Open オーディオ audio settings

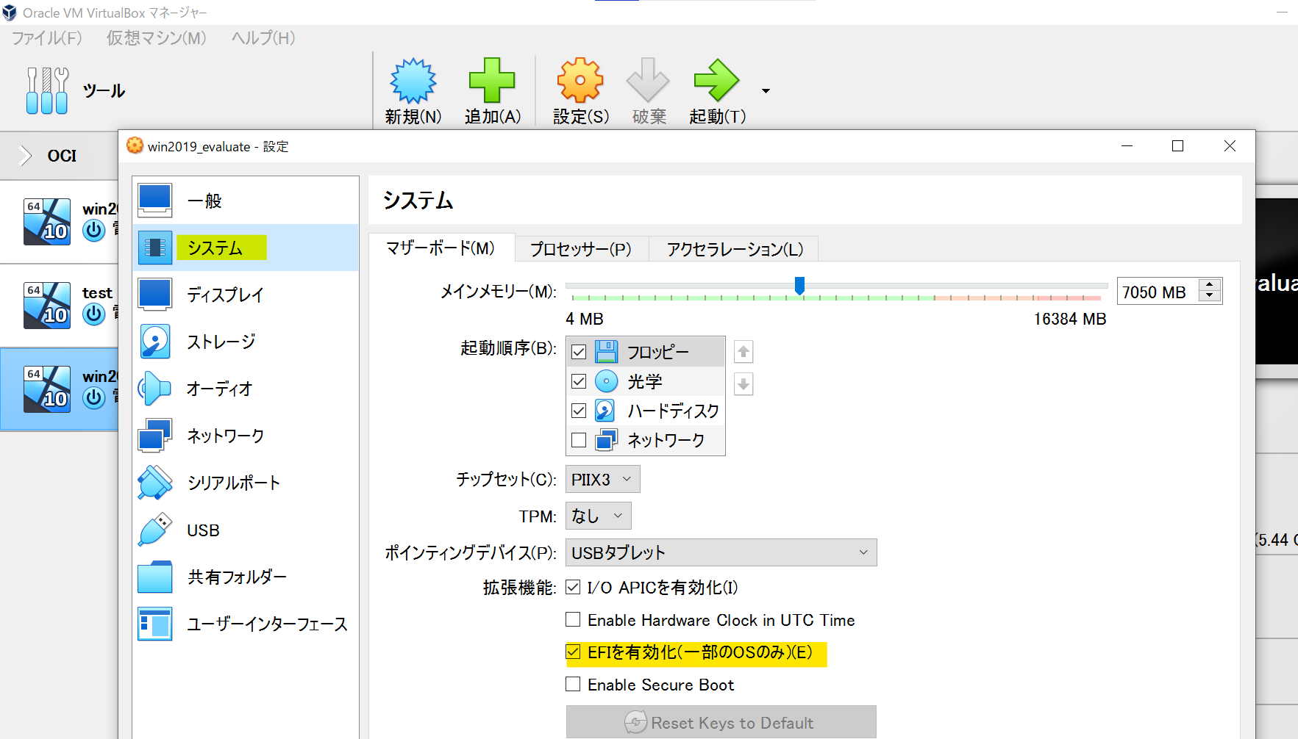pos(246,389)
